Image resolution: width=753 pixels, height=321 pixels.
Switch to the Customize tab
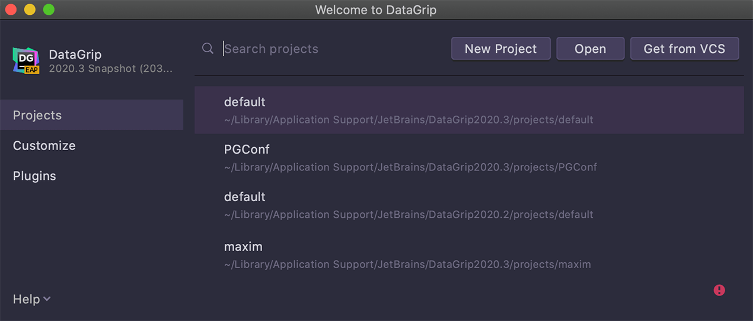[91, 145]
